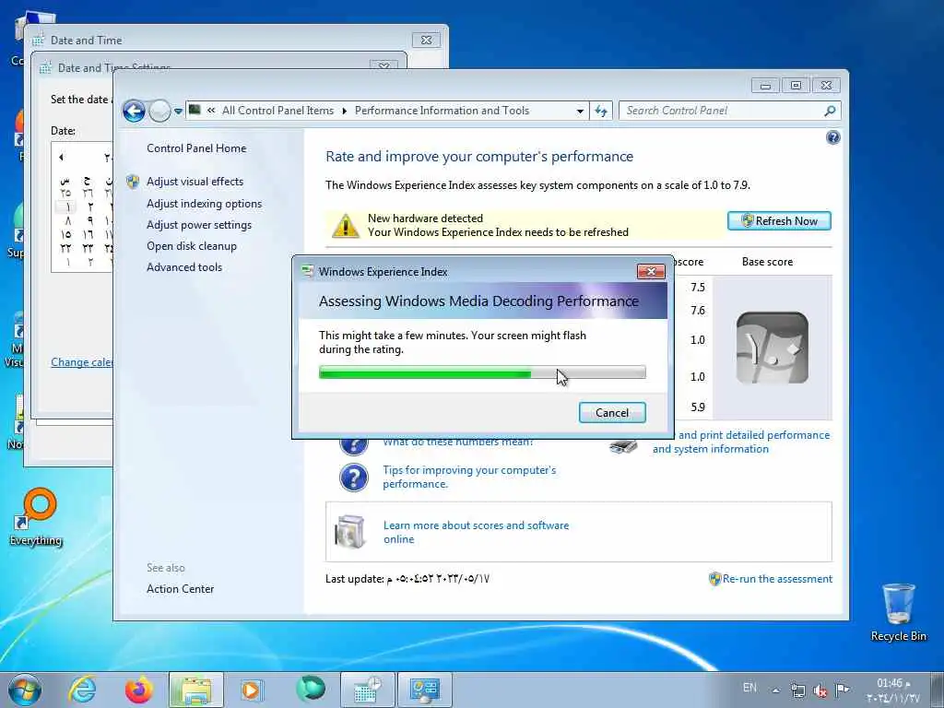Open Action Center flag tray icon
944x708 pixels.
(843, 690)
